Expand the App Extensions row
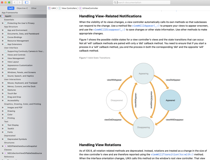Screen dimensions: 210x160 click(x=3, y=44)
